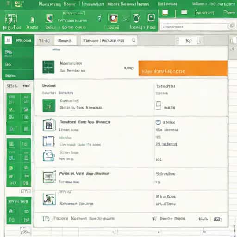
Task: Select the second item in the green sidebar menu
Action: coord(18,64)
